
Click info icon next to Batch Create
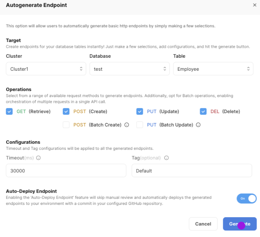coord(127,125)
